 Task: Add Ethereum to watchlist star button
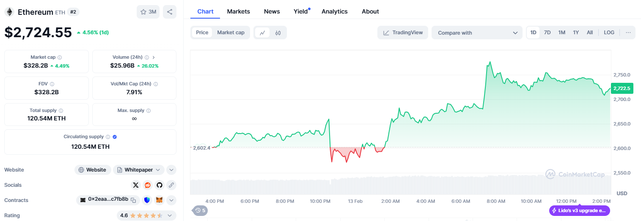pyautogui.click(x=148, y=12)
